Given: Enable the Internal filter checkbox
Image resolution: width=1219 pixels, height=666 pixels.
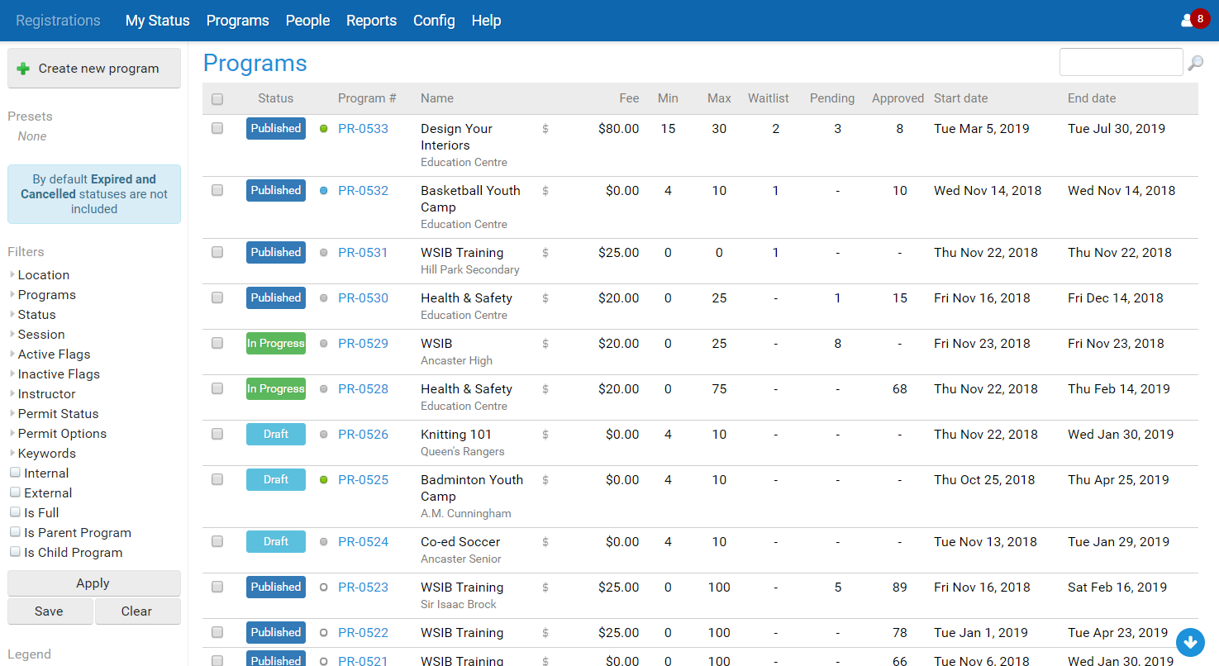Looking at the screenshot, I should [x=15, y=473].
